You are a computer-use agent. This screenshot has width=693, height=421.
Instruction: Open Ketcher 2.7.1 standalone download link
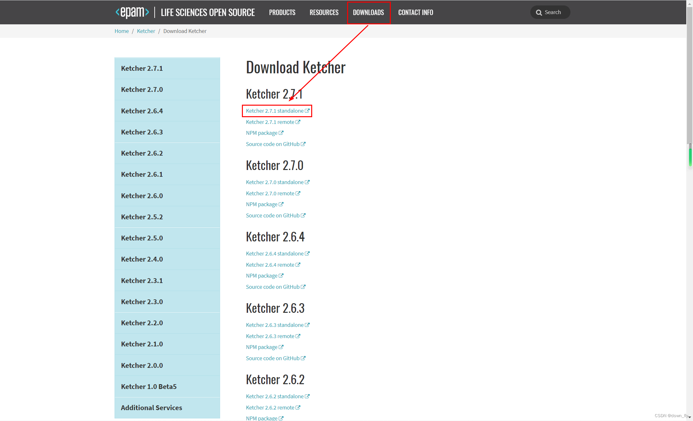(x=274, y=111)
